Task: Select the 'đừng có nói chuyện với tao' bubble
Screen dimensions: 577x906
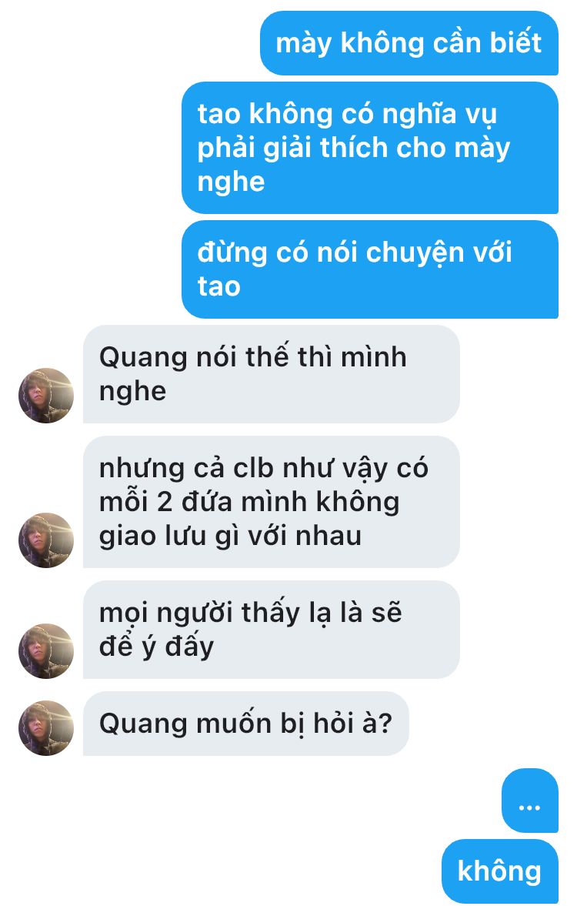Action: click(x=369, y=269)
